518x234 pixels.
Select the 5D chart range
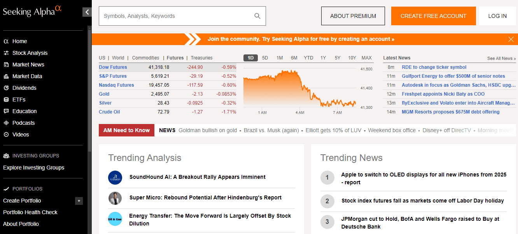[265, 58]
